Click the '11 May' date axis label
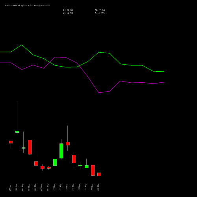 coord(54,187)
